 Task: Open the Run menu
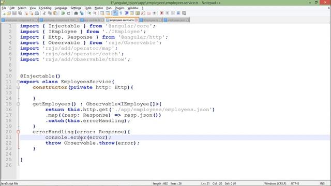(109, 8)
